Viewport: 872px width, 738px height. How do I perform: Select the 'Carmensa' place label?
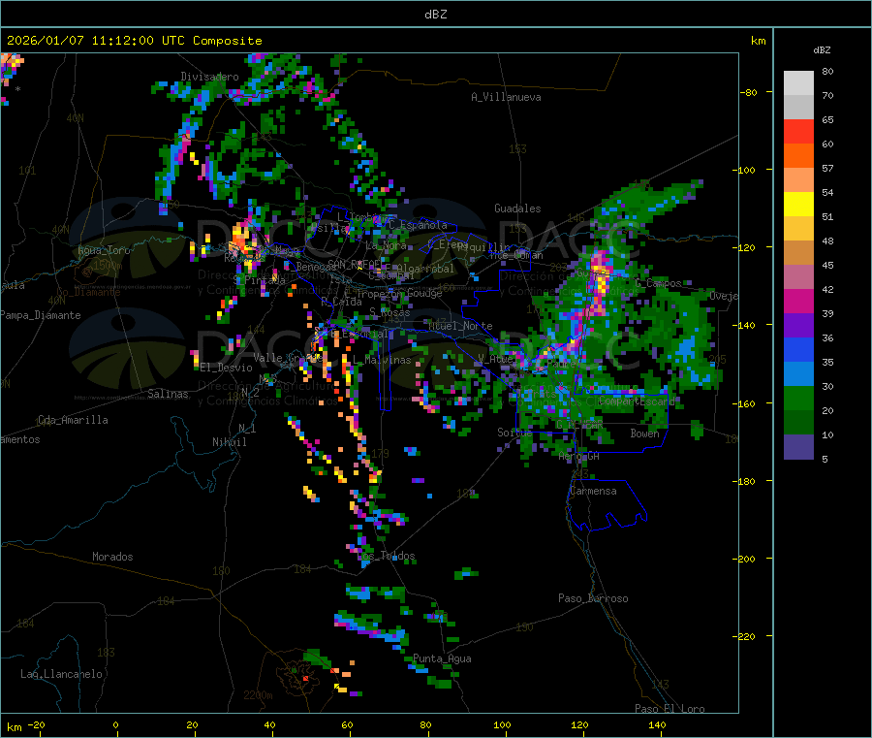point(593,491)
